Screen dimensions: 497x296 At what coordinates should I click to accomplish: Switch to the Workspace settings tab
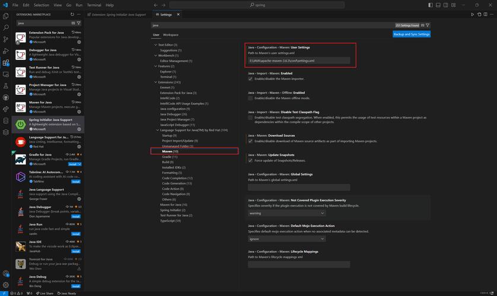pyautogui.click(x=171, y=35)
